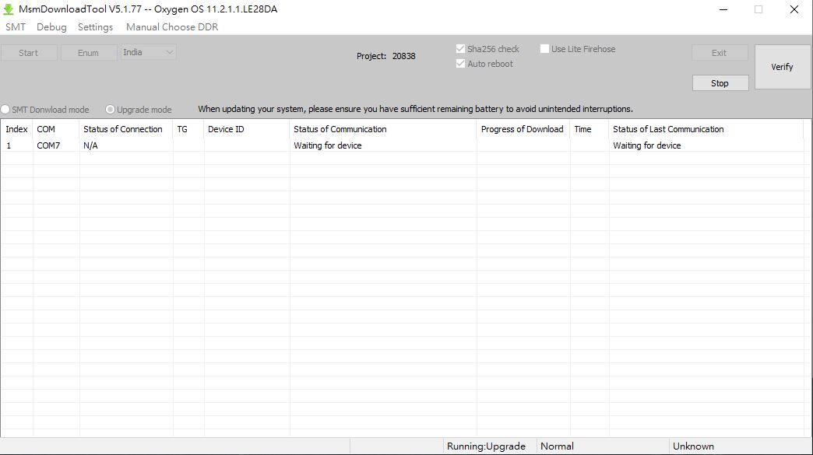Click the Project: 20838 label
Screen dimensions: 813x455
(x=385, y=56)
